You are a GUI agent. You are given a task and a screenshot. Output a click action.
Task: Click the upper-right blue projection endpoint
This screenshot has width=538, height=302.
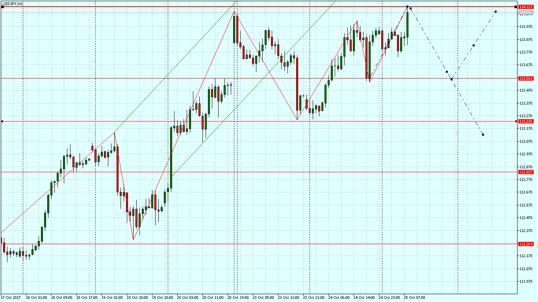pyautogui.click(x=495, y=11)
